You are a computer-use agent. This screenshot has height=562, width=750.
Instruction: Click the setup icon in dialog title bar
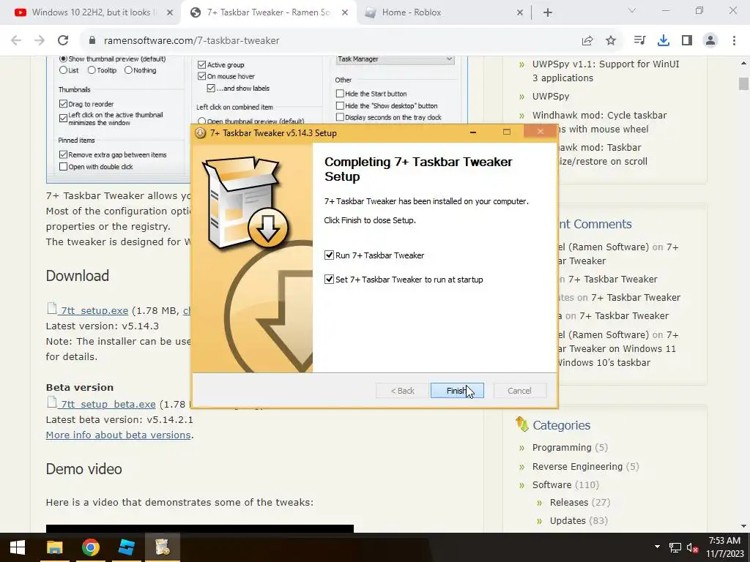[x=201, y=133]
